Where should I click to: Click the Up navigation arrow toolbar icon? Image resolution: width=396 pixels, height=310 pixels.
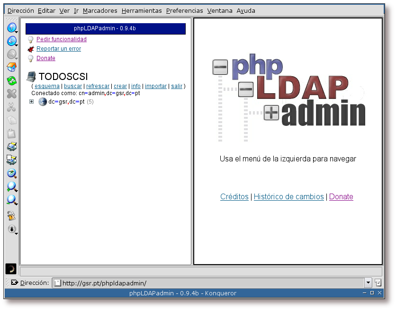pos(11,28)
